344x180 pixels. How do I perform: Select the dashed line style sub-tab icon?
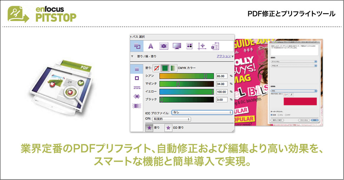click(137, 87)
